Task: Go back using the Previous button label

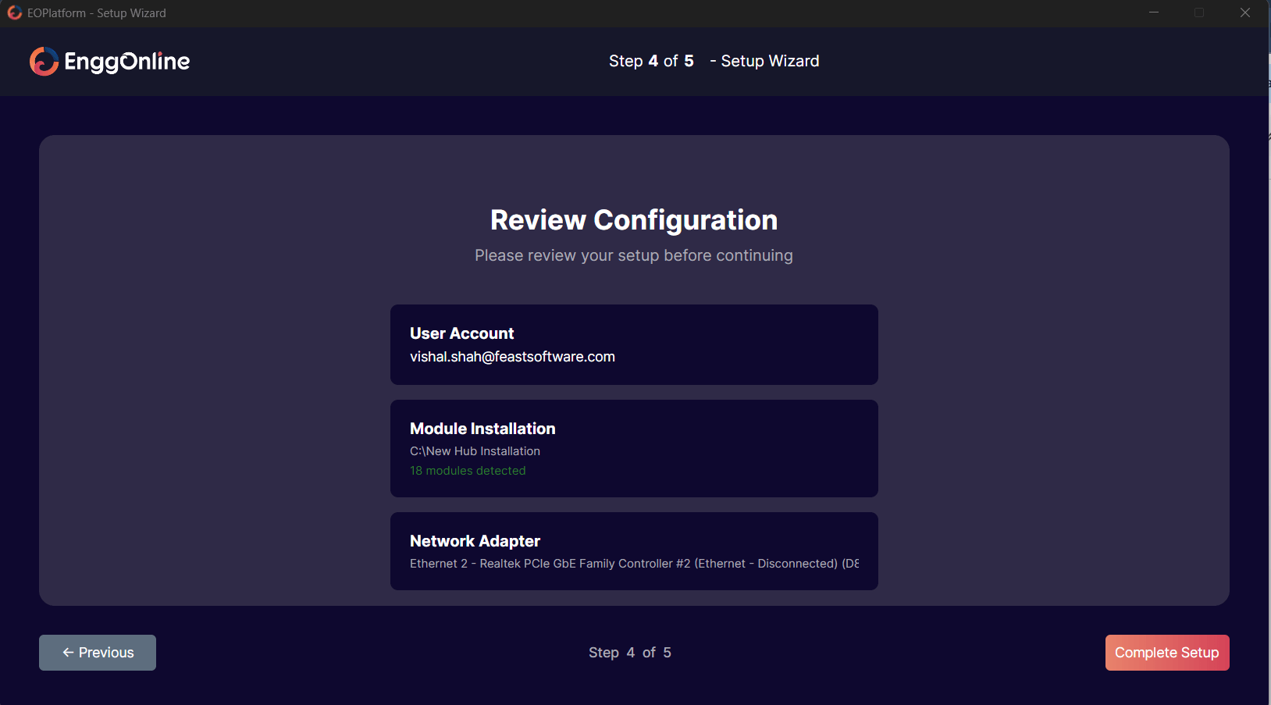Action: (106, 653)
